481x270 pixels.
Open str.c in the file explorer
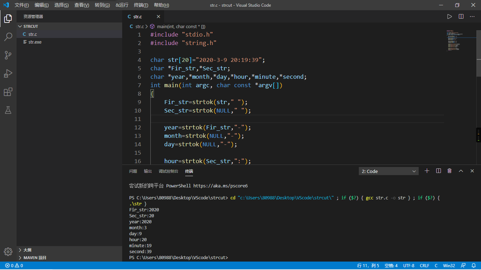pos(69,34)
